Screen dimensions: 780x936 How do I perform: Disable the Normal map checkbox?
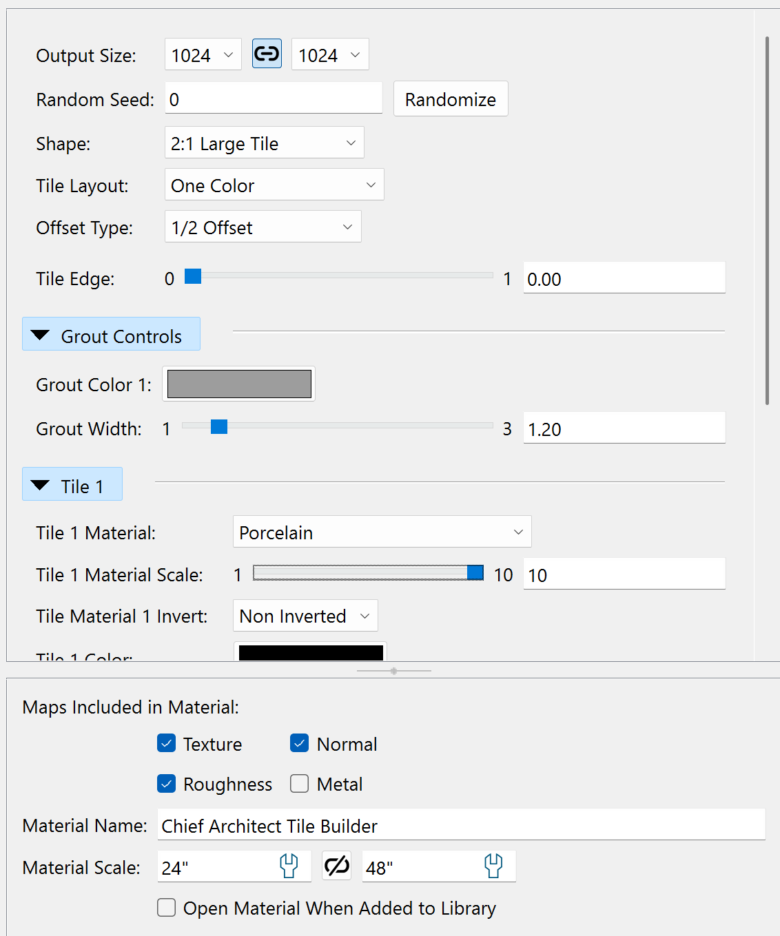300,743
